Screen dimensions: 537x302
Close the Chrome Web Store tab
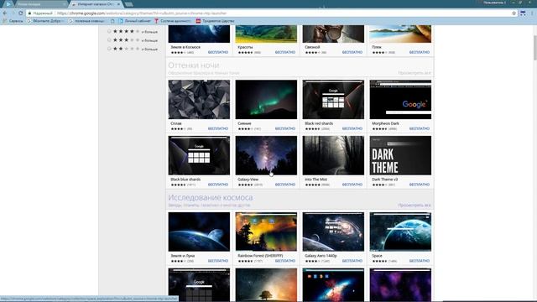(118, 4)
